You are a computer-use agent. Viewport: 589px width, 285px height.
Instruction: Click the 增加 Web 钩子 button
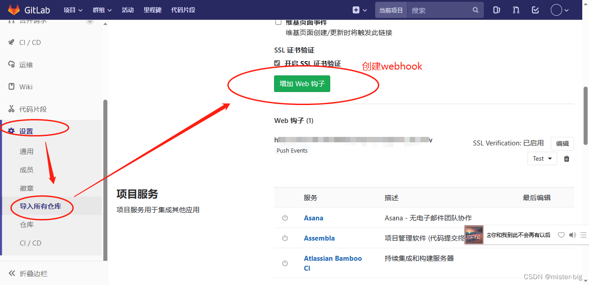[302, 83]
